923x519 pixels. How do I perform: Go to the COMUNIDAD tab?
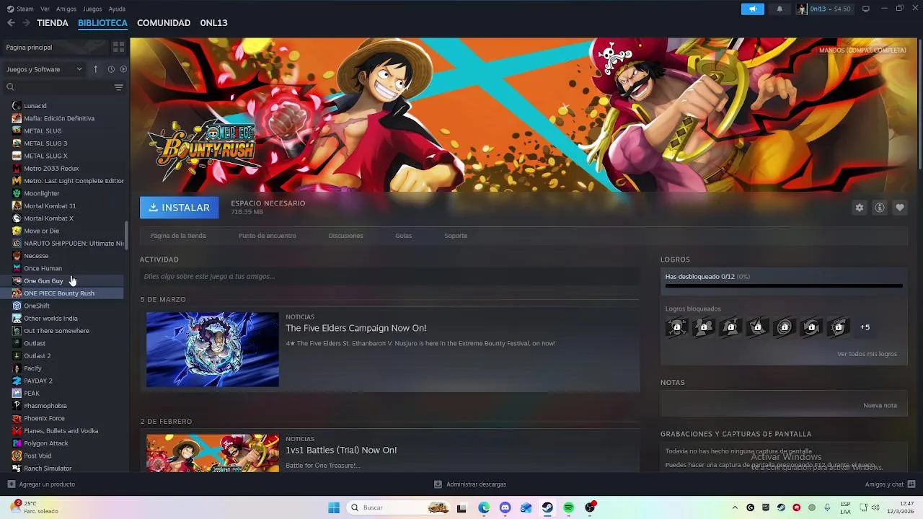tap(164, 23)
